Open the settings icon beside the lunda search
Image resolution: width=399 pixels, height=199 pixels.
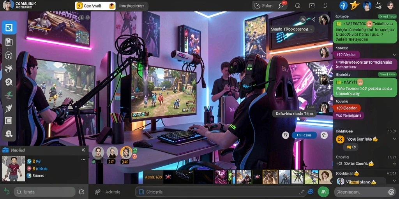tap(81, 192)
